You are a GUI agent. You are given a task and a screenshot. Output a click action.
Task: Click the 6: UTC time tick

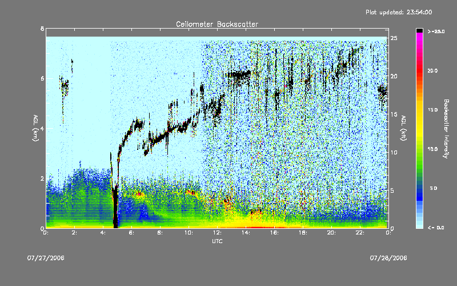point(132,233)
